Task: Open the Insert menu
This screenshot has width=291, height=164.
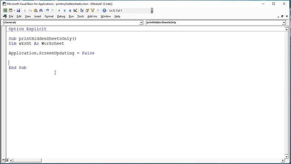Action: coord(38,16)
